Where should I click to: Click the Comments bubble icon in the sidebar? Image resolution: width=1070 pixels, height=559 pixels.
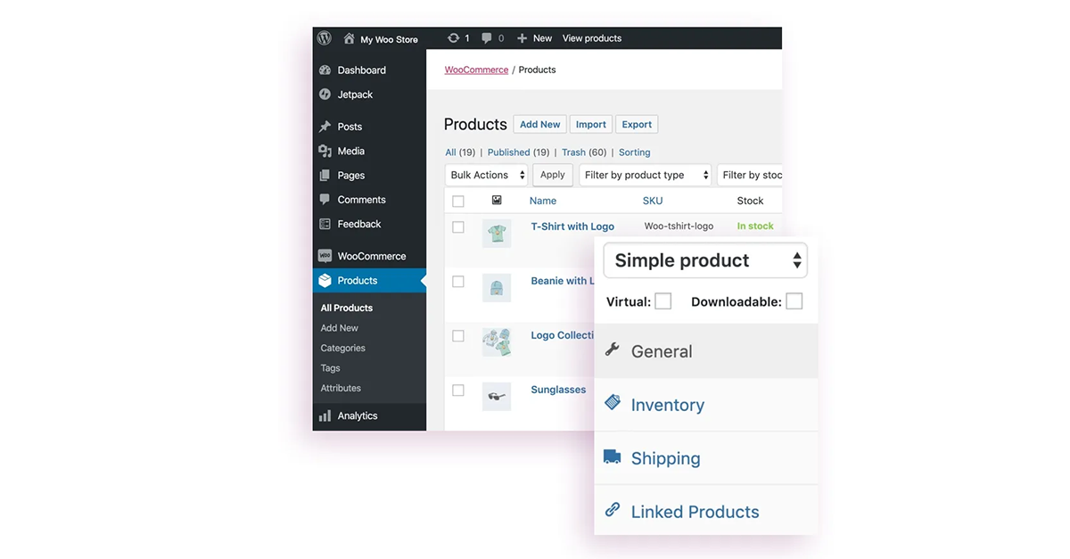point(325,199)
